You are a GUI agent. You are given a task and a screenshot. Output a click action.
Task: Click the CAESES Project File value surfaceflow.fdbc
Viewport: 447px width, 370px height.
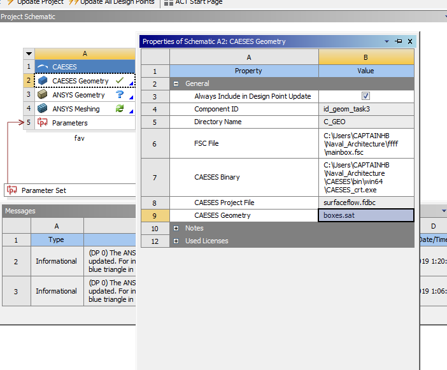366,203
